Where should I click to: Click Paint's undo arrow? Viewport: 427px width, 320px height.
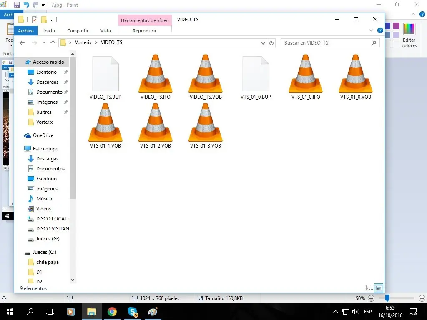click(26, 5)
